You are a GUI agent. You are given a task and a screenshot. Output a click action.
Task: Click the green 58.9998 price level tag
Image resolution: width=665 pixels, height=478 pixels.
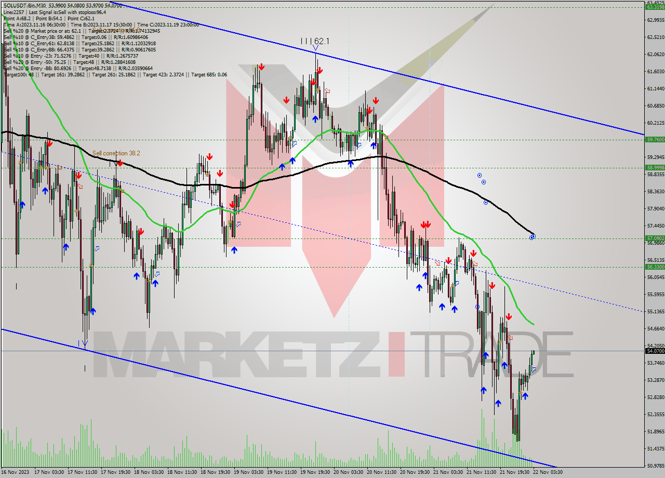tap(655, 167)
